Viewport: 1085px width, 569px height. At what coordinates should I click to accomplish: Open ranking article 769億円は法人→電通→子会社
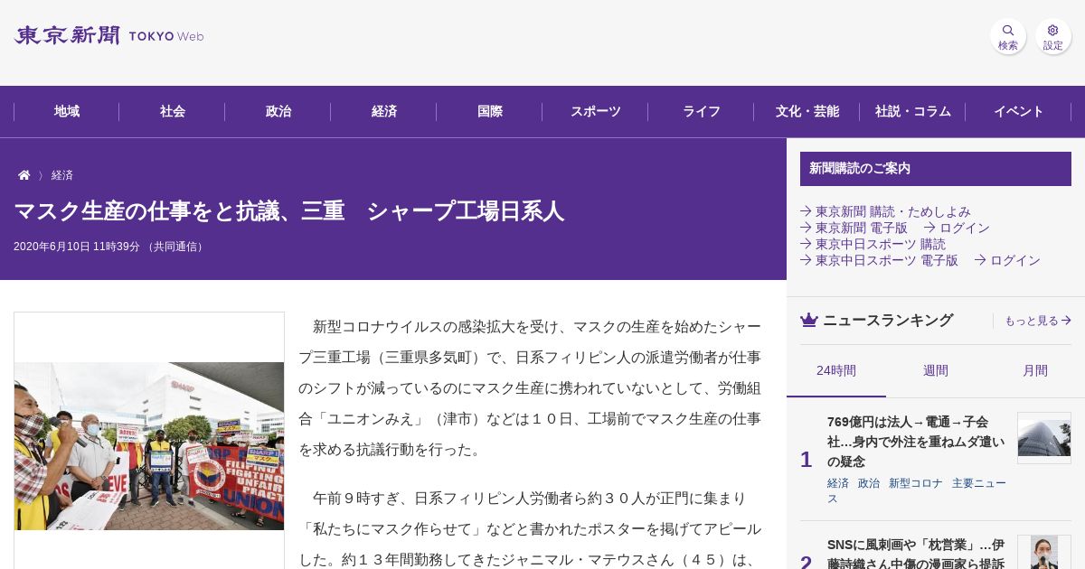coord(916,442)
